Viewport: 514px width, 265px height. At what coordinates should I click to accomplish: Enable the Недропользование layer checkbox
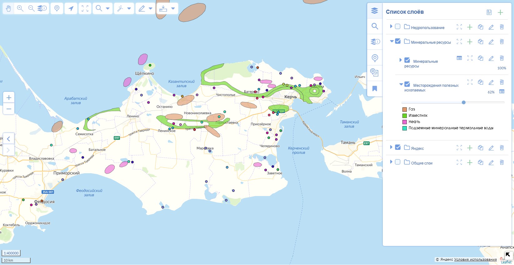pyautogui.click(x=397, y=27)
